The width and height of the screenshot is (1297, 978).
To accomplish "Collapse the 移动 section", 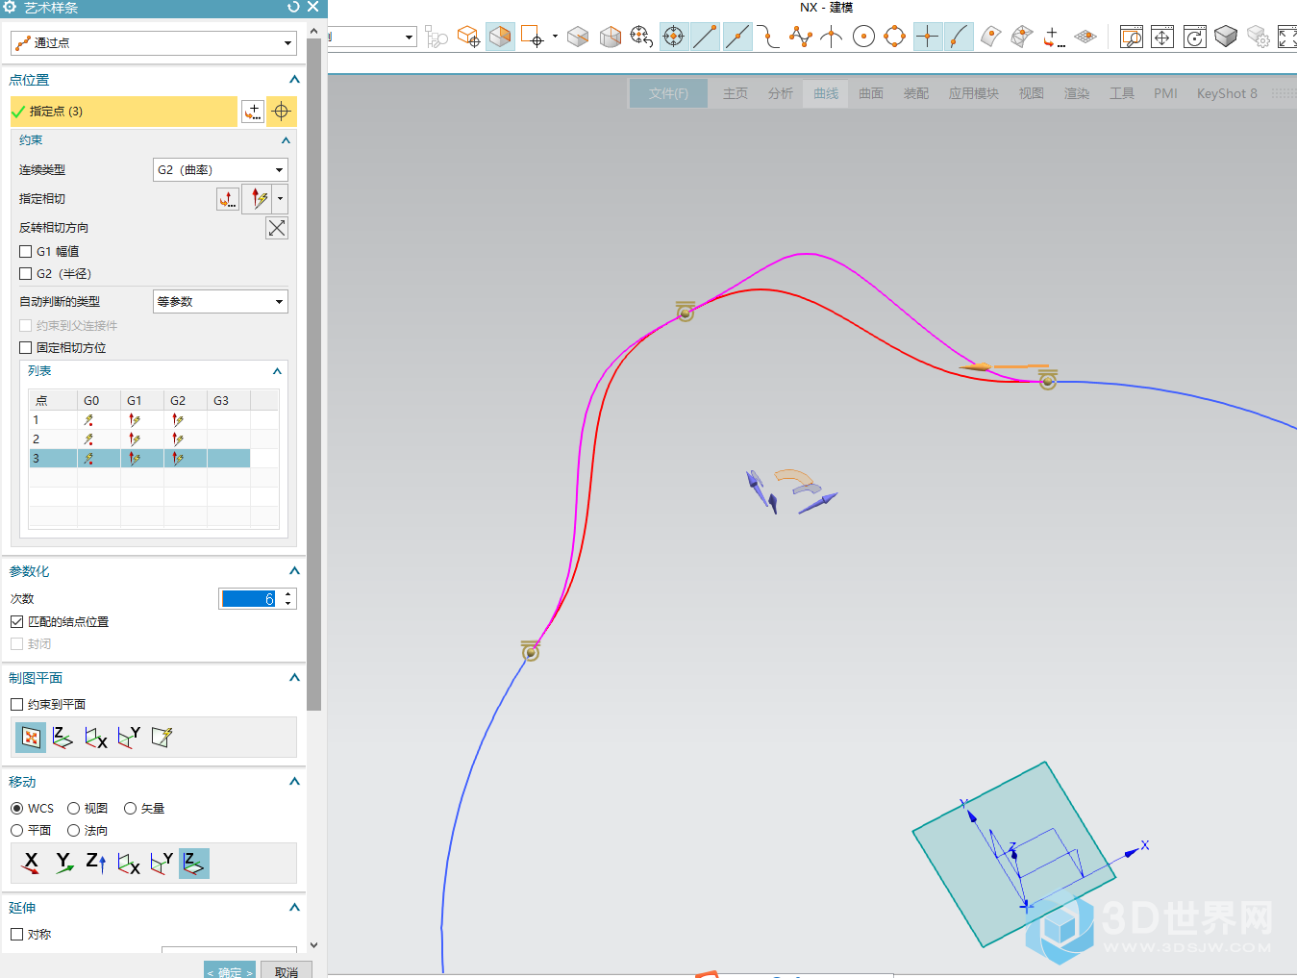I will point(294,782).
